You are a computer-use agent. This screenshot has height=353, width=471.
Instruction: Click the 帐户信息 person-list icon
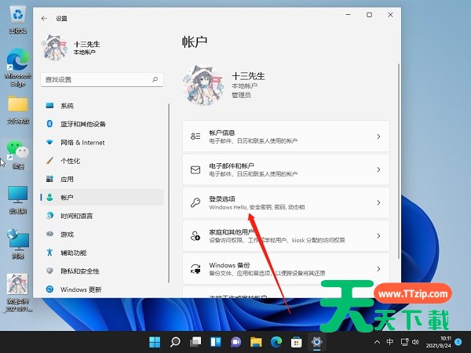pos(195,136)
